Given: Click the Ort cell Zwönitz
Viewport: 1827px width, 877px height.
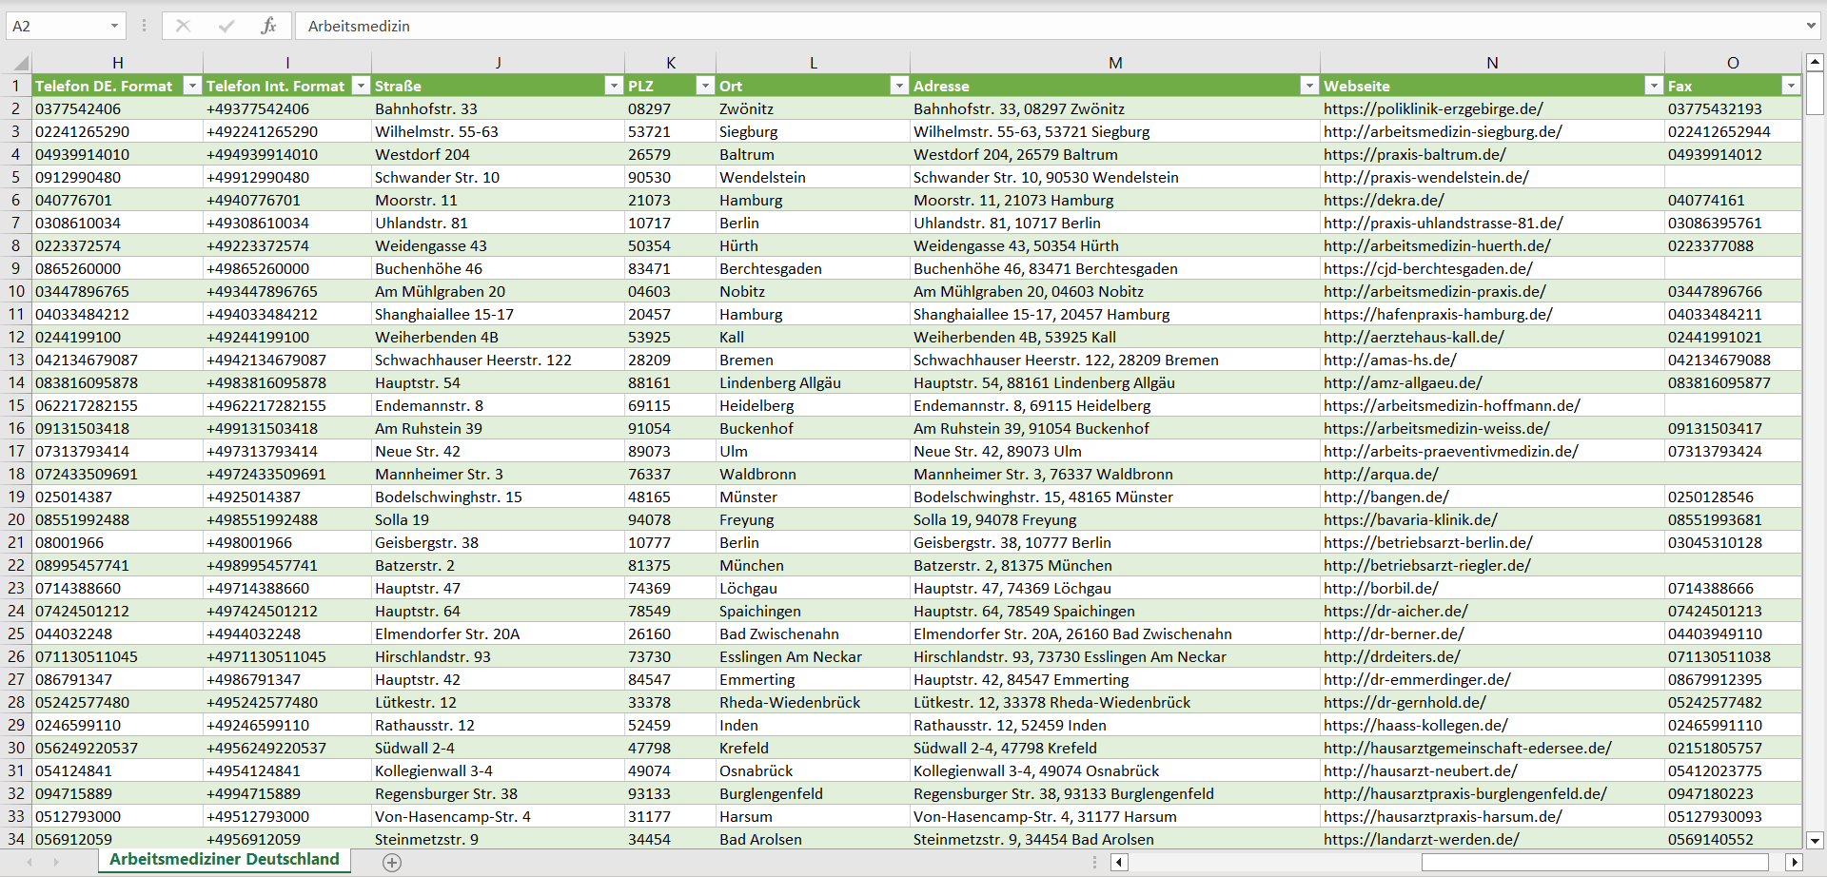Looking at the screenshot, I should (x=814, y=108).
